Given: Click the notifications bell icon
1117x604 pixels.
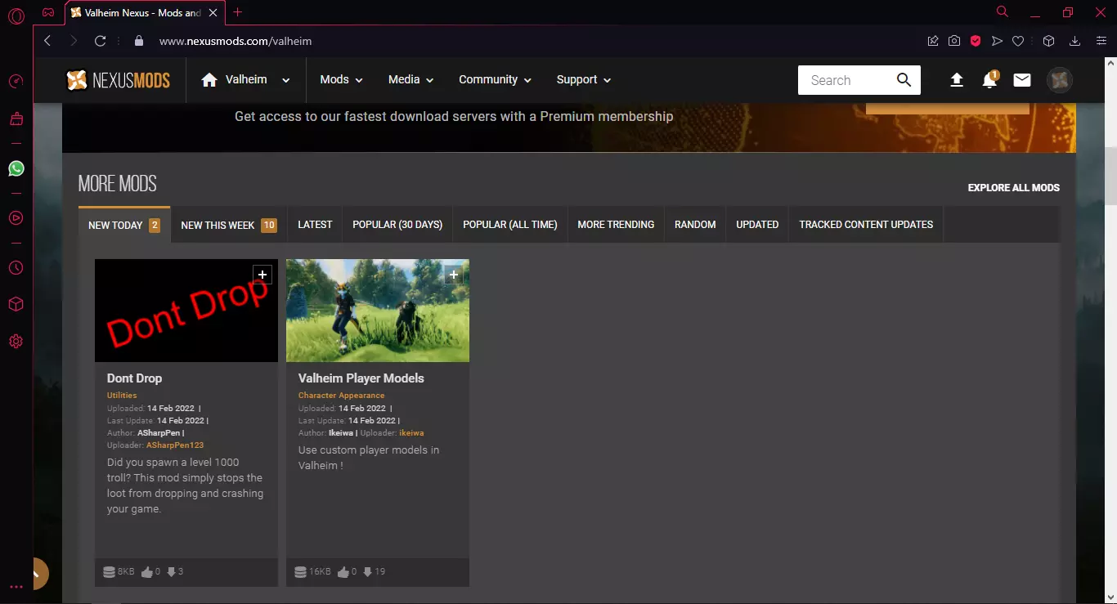Looking at the screenshot, I should coord(989,80).
